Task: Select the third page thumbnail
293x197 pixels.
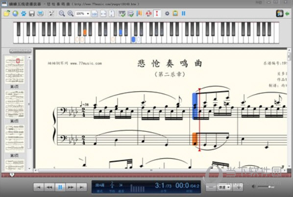Action: (15, 139)
